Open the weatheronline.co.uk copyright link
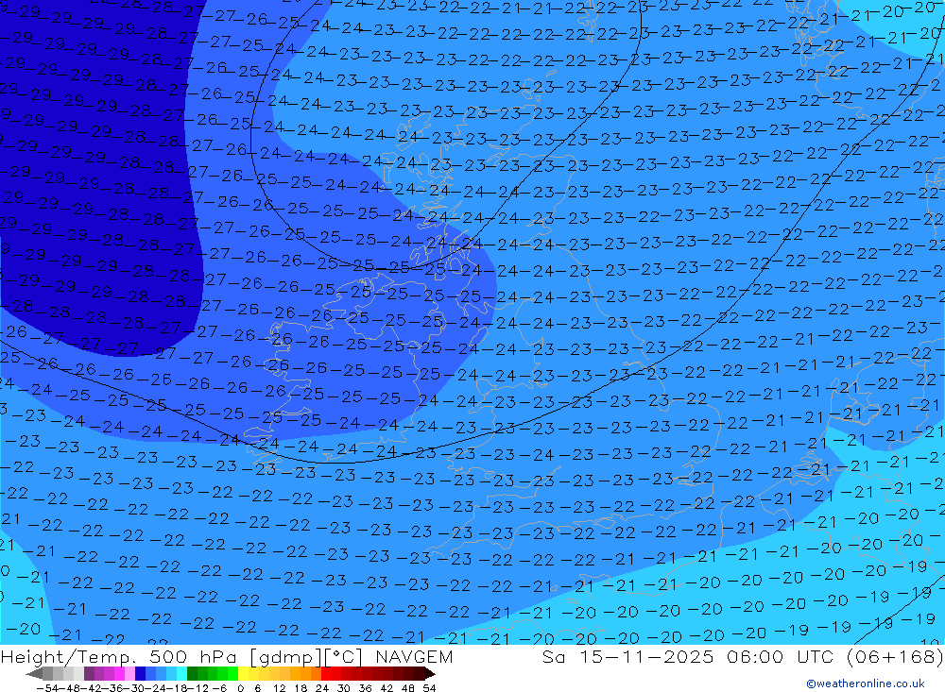The height and width of the screenshot is (692, 945). (x=866, y=683)
